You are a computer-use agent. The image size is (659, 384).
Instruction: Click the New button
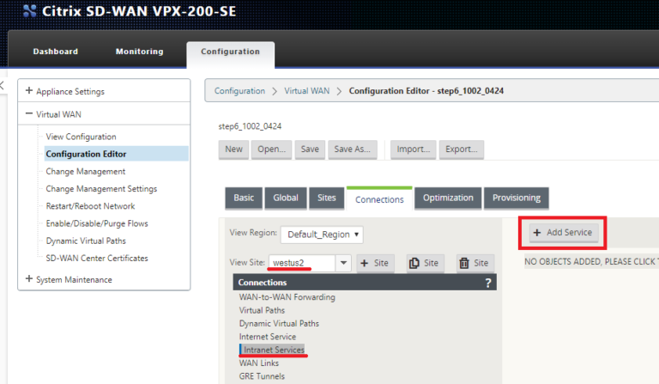pos(233,149)
